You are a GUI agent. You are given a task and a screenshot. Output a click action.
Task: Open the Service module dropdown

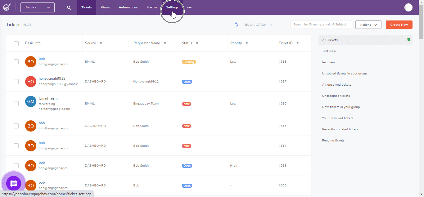point(38,7)
